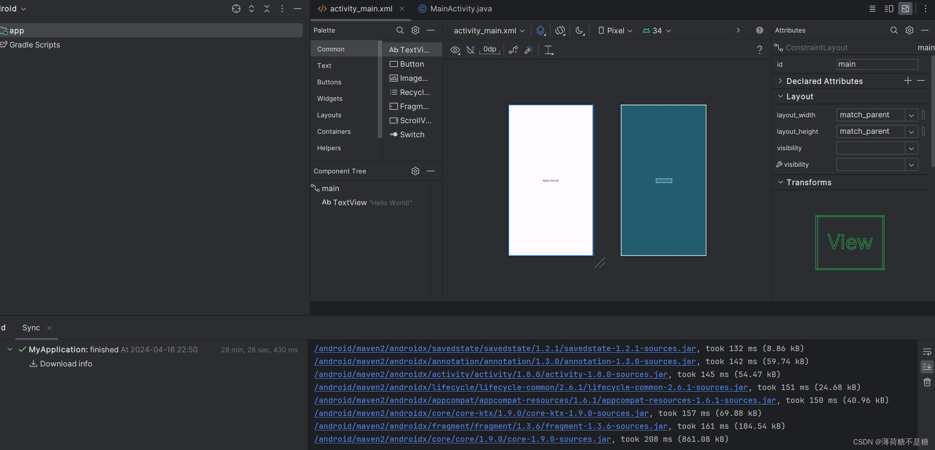Open the API level 34 dropdown
935x450 pixels.
[x=656, y=30]
